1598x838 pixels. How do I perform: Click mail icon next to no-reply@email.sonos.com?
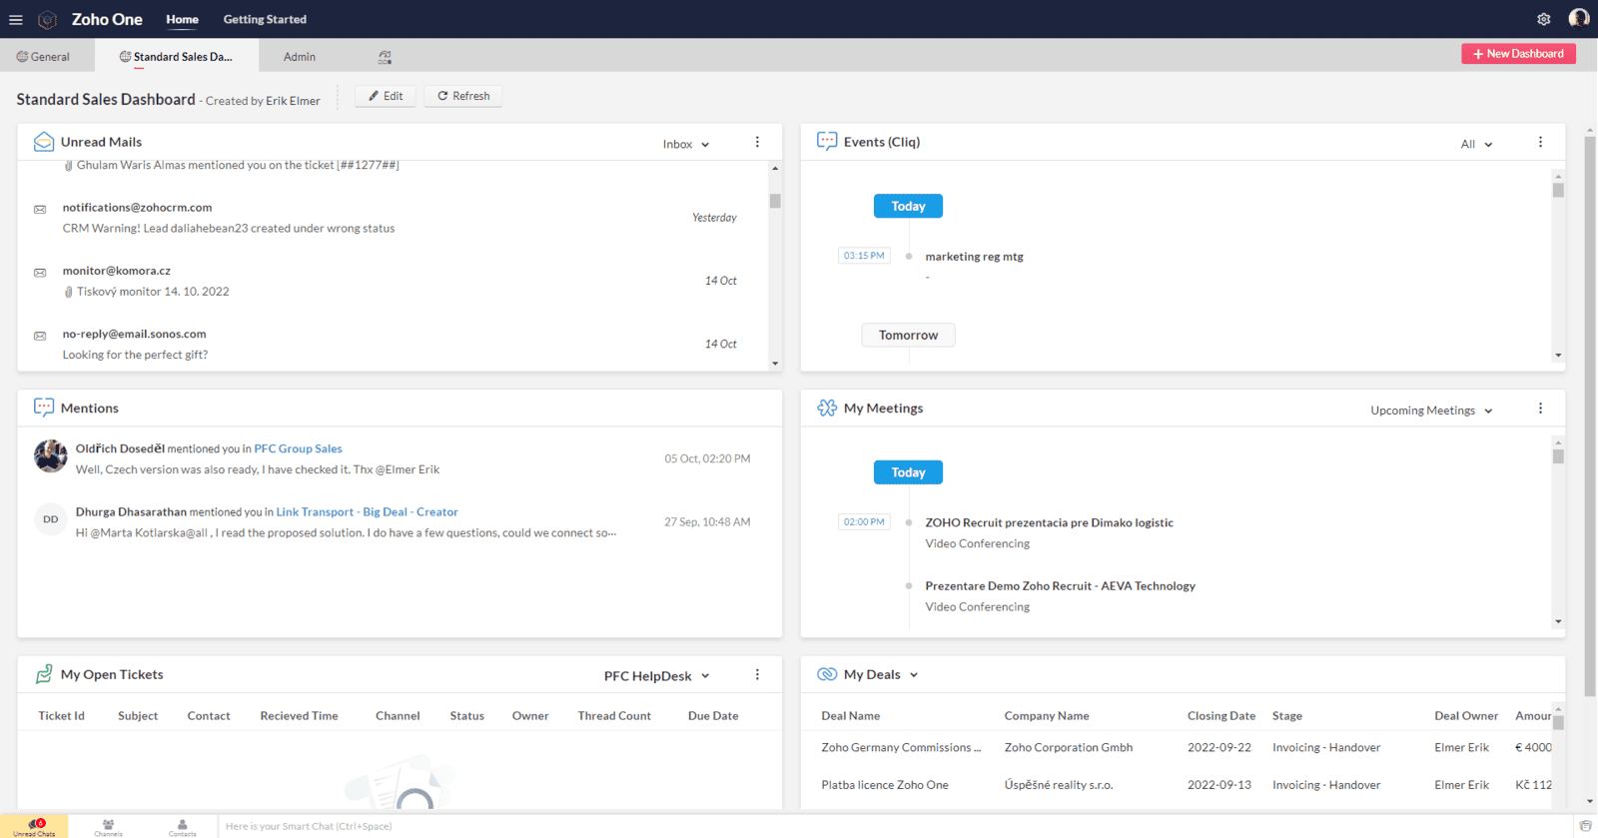click(x=40, y=336)
